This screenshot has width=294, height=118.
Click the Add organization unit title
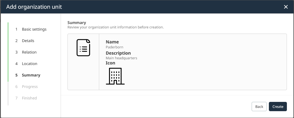[x=34, y=7]
